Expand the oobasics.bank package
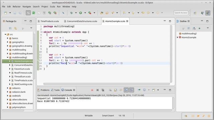This screenshot has width=214, height=120. point(8,92)
